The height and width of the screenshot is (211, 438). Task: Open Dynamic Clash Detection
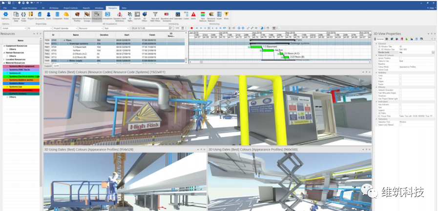pos(120,16)
